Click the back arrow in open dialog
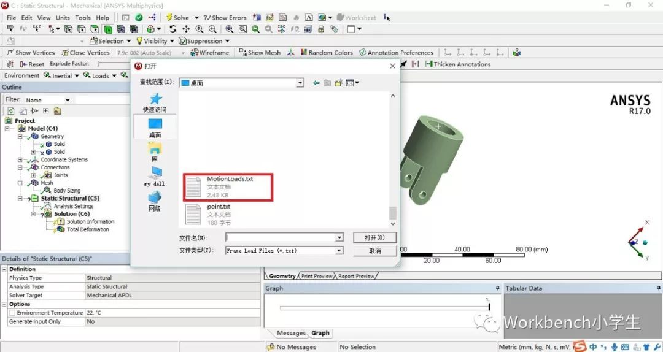The height and width of the screenshot is (352, 663). (x=316, y=83)
